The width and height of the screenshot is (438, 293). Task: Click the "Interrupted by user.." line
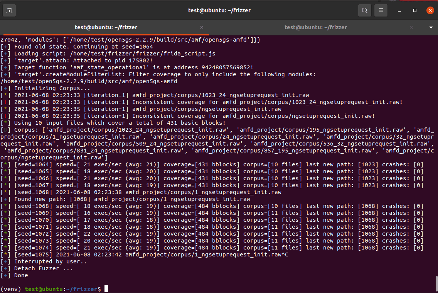point(50,261)
